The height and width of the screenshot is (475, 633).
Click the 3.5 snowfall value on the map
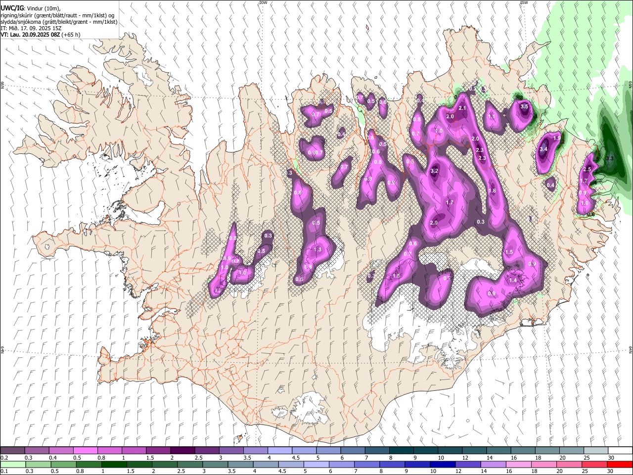[x=525, y=106]
